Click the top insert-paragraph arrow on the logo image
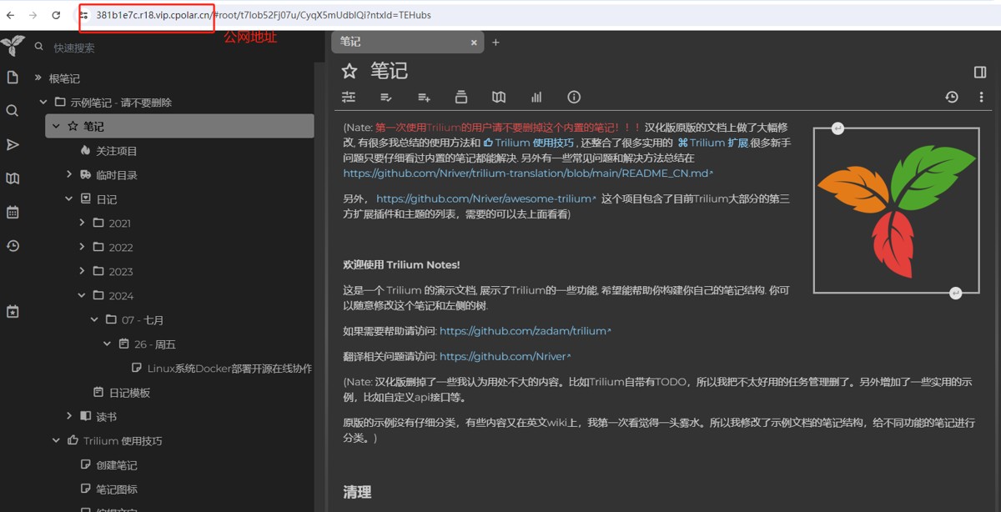The height and width of the screenshot is (512, 1001). (x=838, y=128)
